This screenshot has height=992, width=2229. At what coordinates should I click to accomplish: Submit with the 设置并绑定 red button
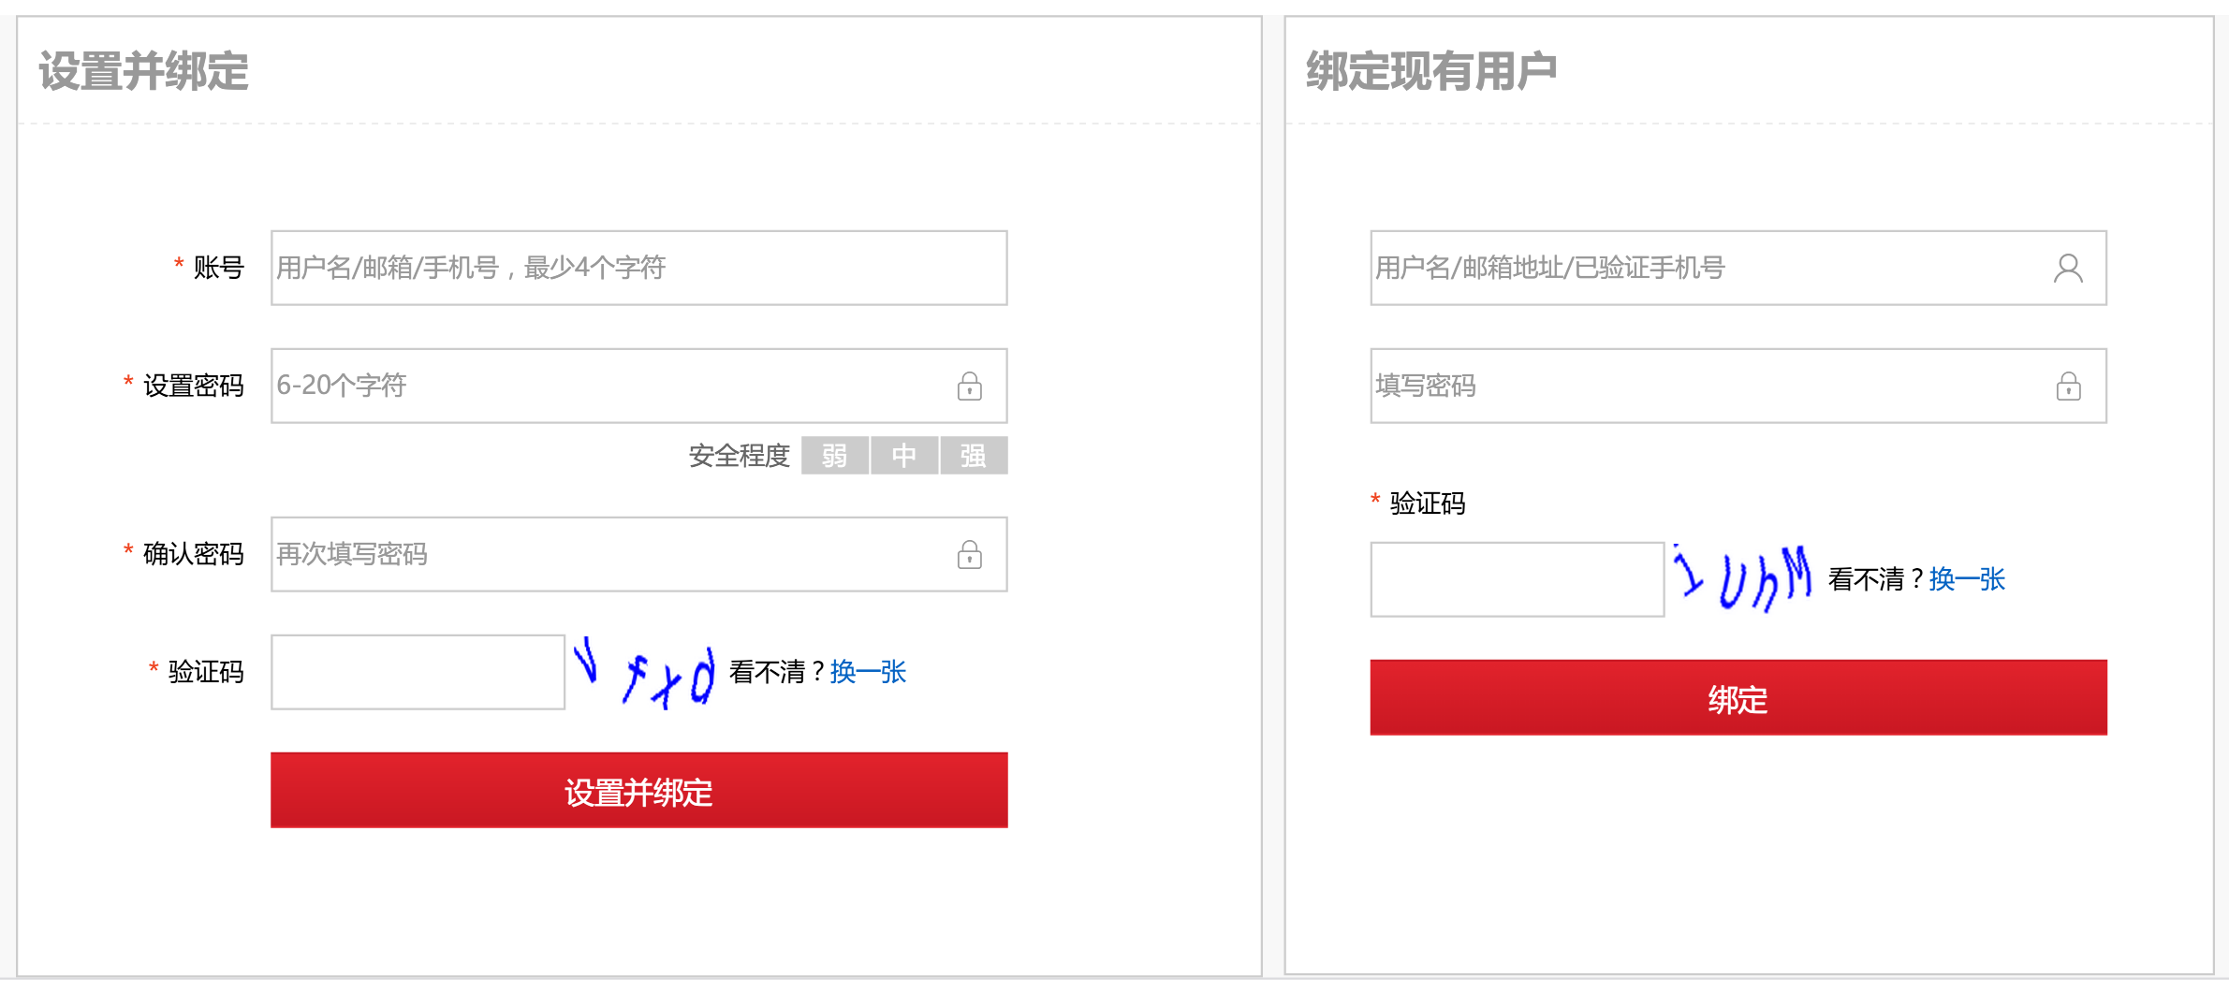[x=639, y=790]
